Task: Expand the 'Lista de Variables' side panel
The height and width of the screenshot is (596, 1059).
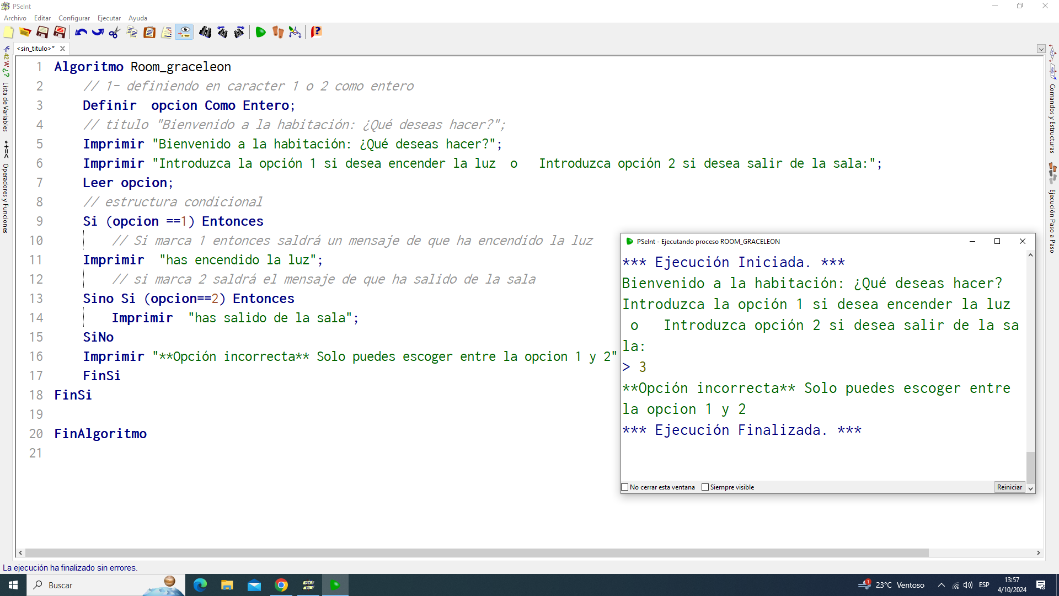Action: coord(6,107)
